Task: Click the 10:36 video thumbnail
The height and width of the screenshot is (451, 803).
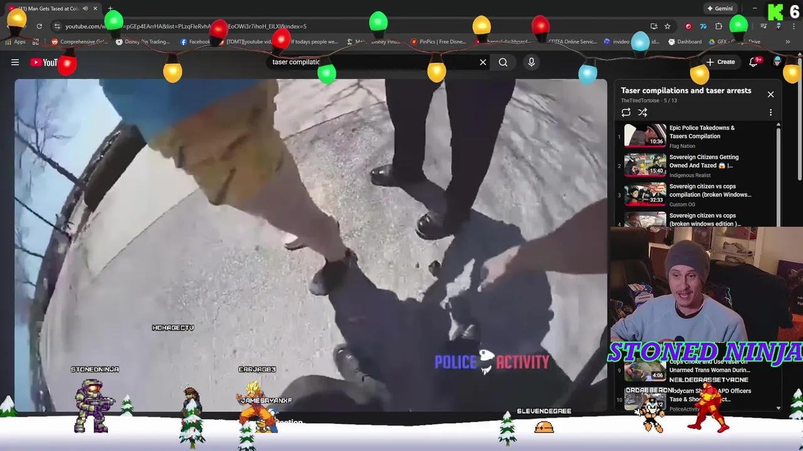Action: [x=645, y=135]
